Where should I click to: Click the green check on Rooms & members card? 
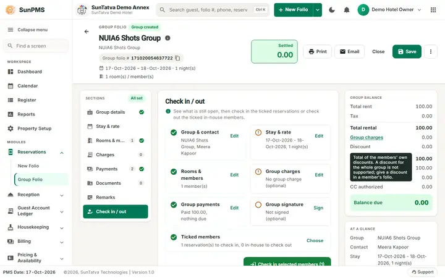pos(174,172)
